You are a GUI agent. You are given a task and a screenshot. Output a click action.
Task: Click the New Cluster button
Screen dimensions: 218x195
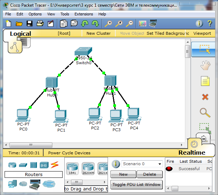coord(98,33)
